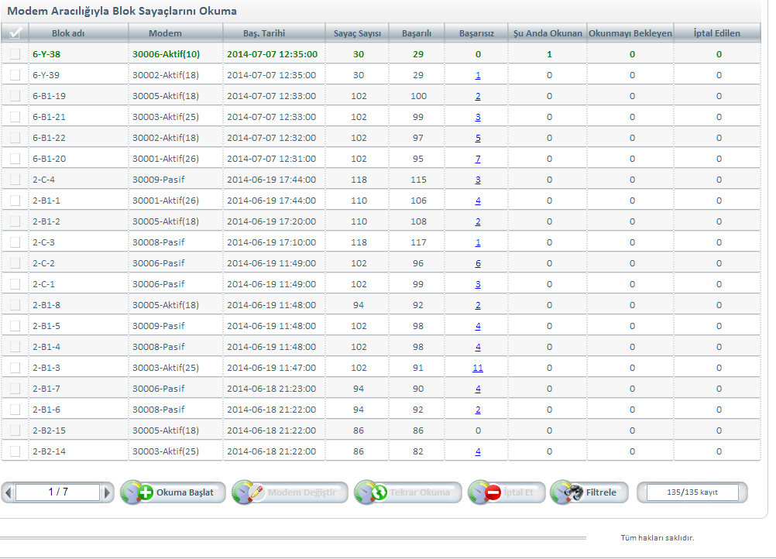Click the Başarısız column header

[476, 33]
